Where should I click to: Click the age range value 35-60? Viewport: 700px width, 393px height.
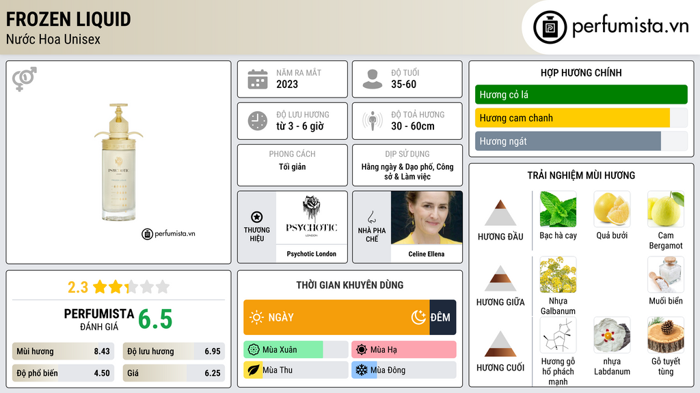coord(403,84)
